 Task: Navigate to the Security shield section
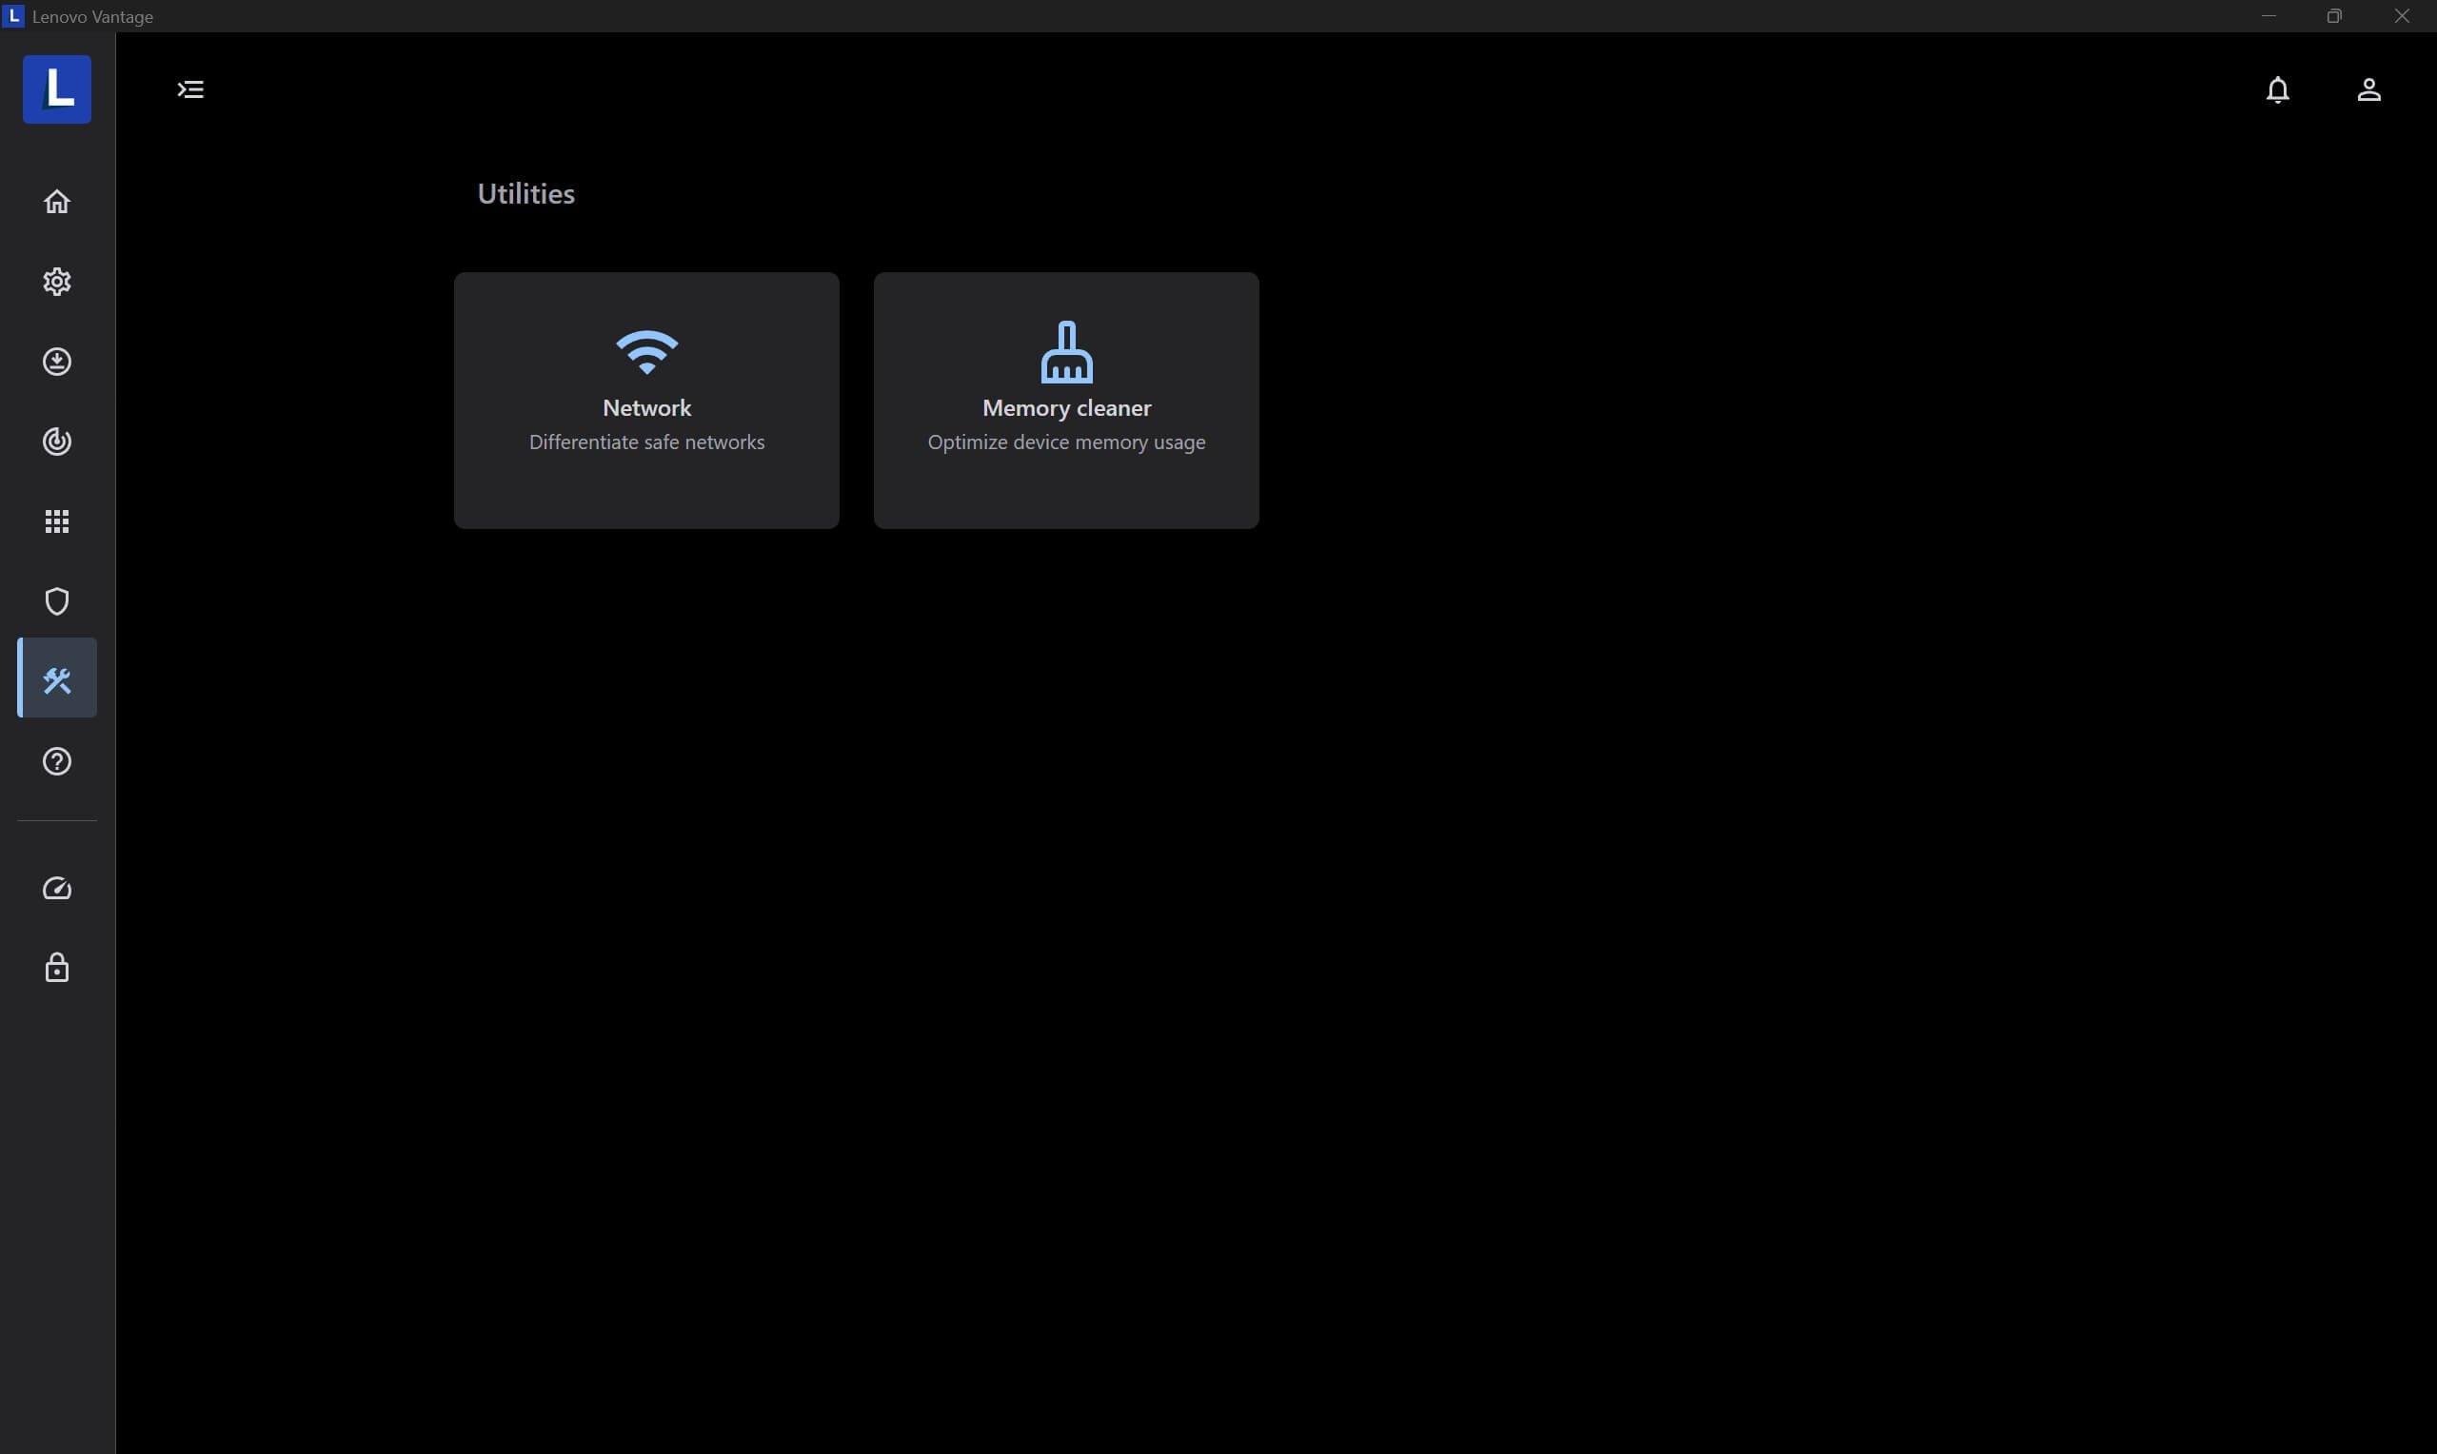point(57,600)
